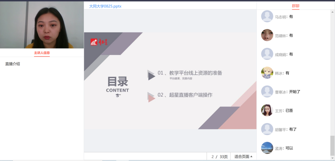Switch to the 群聊 tab

296,6
